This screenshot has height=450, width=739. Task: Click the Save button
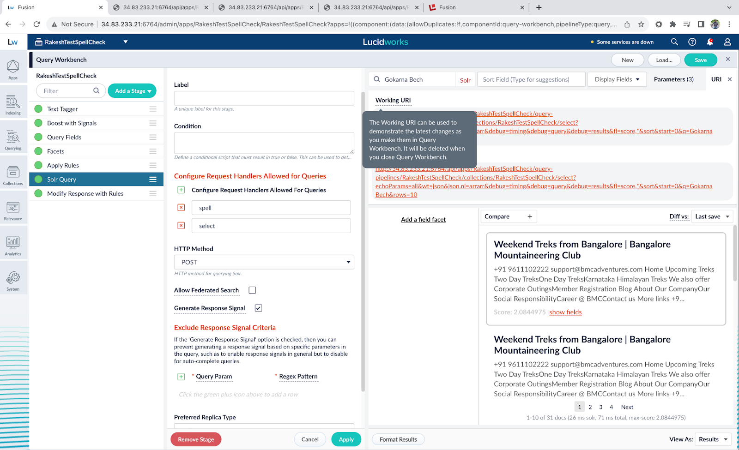tap(700, 60)
